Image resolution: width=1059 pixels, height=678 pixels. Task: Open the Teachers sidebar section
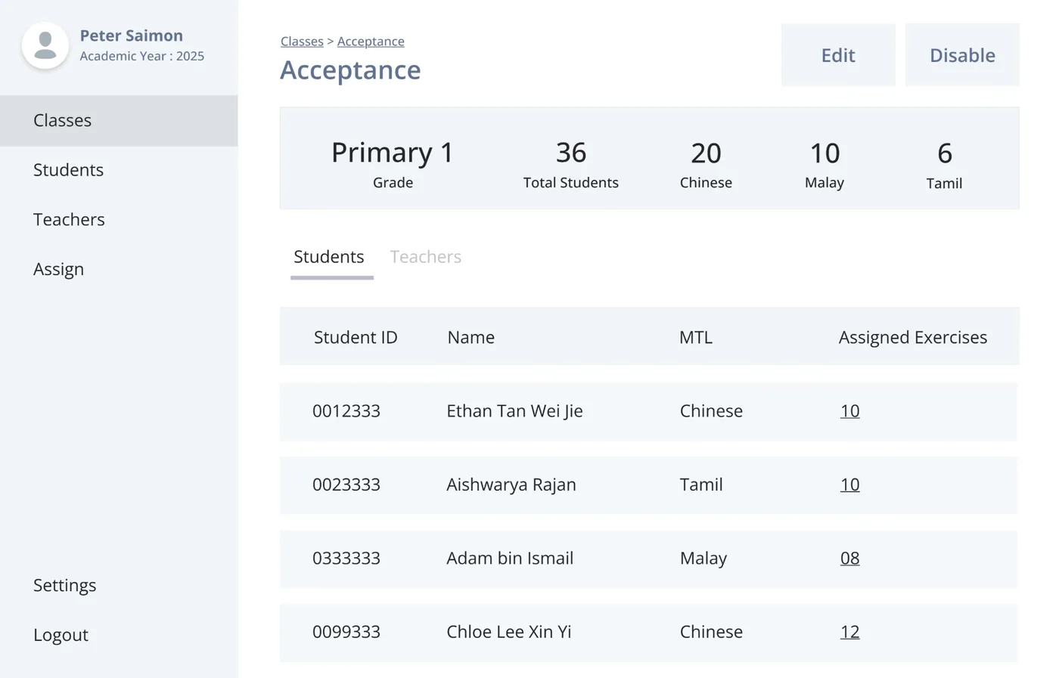(x=69, y=220)
